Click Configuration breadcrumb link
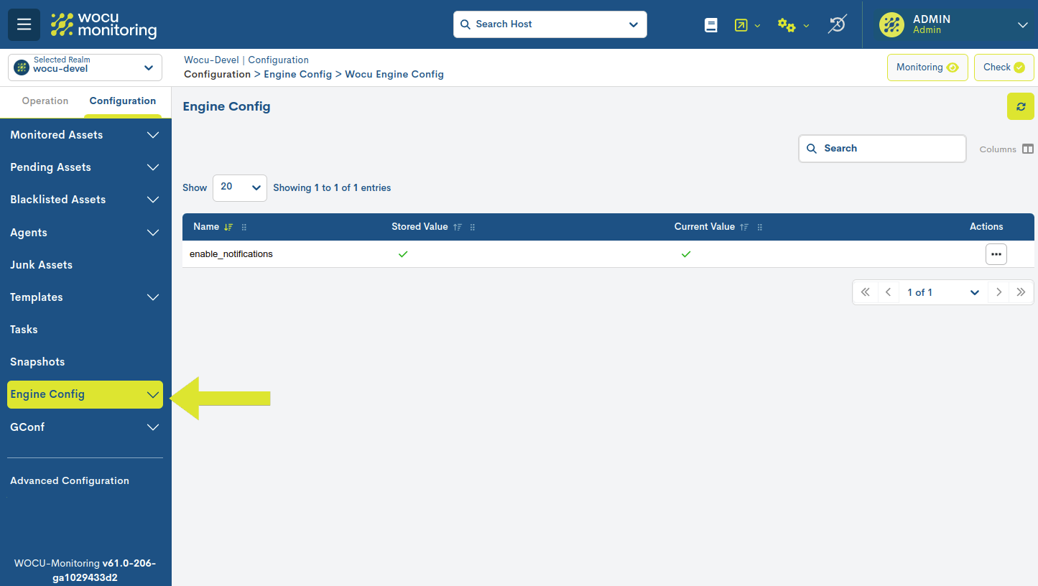This screenshot has width=1038, height=586. 278,60
